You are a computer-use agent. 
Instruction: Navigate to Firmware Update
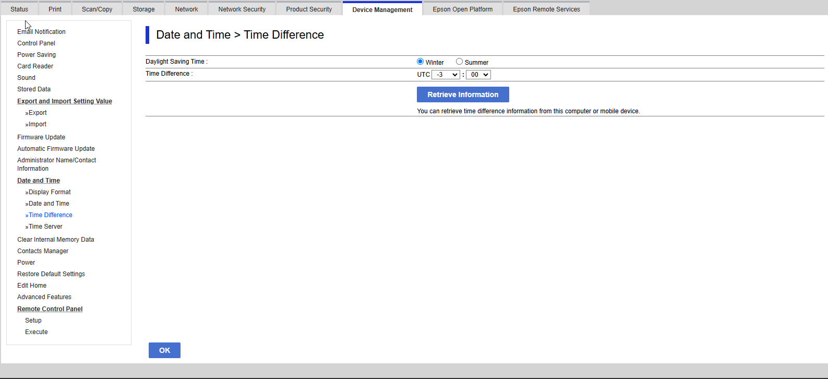[x=41, y=137]
